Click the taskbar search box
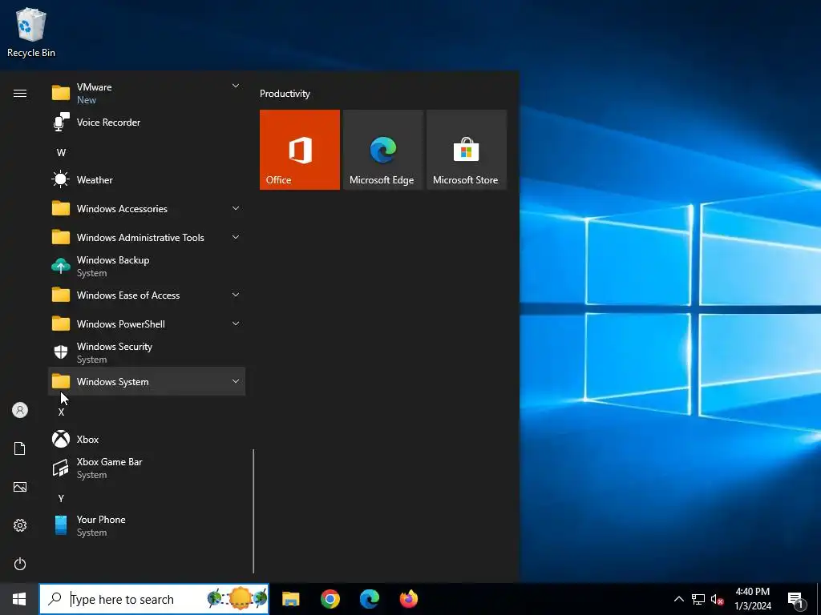The image size is (821, 615). tap(155, 599)
